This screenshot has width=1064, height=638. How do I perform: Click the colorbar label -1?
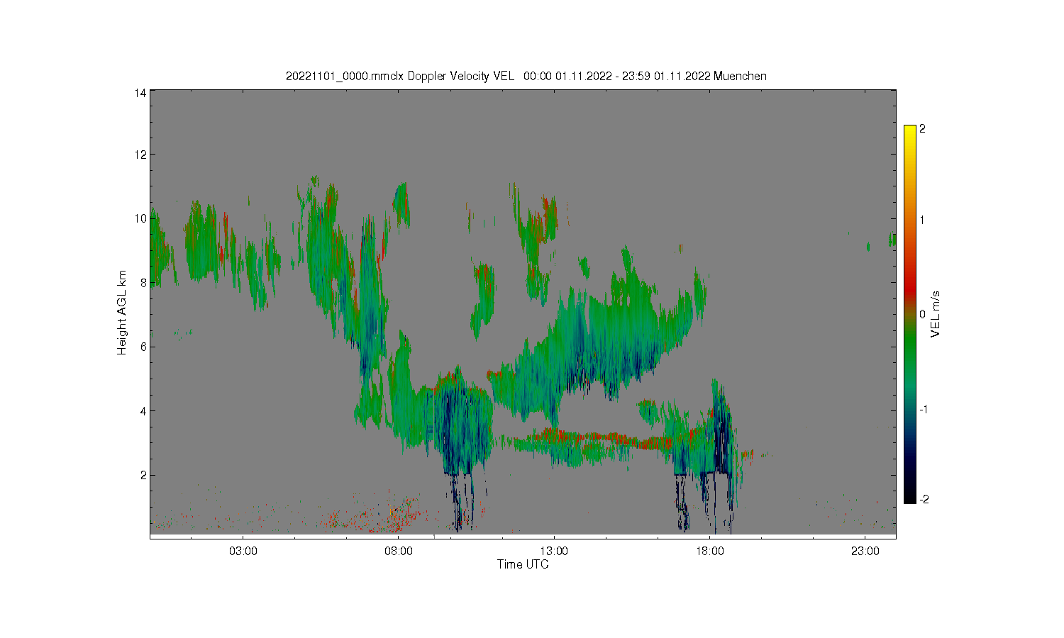pos(924,410)
